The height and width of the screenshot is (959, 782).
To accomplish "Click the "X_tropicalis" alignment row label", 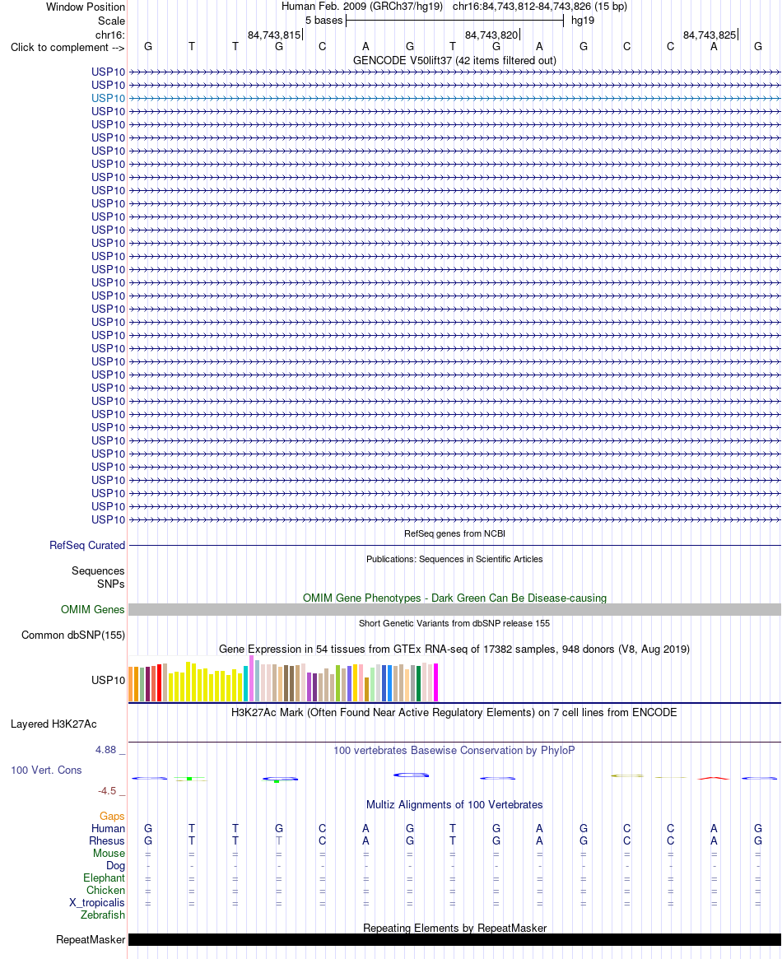I will coord(96,903).
